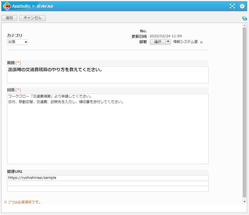Follow the AppSuite breadcrumb link
This screenshot has width=249, height=215.
21,6
